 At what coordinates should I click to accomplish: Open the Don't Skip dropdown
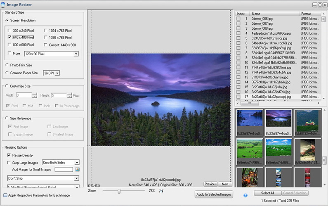[76, 178]
